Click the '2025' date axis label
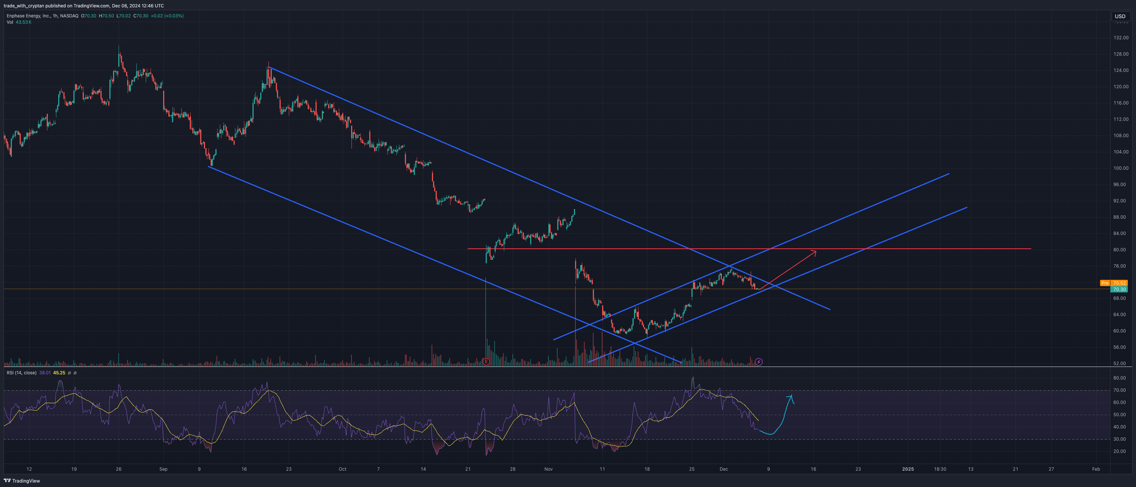This screenshot has width=1136, height=487. pyautogui.click(x=908, y=469)
